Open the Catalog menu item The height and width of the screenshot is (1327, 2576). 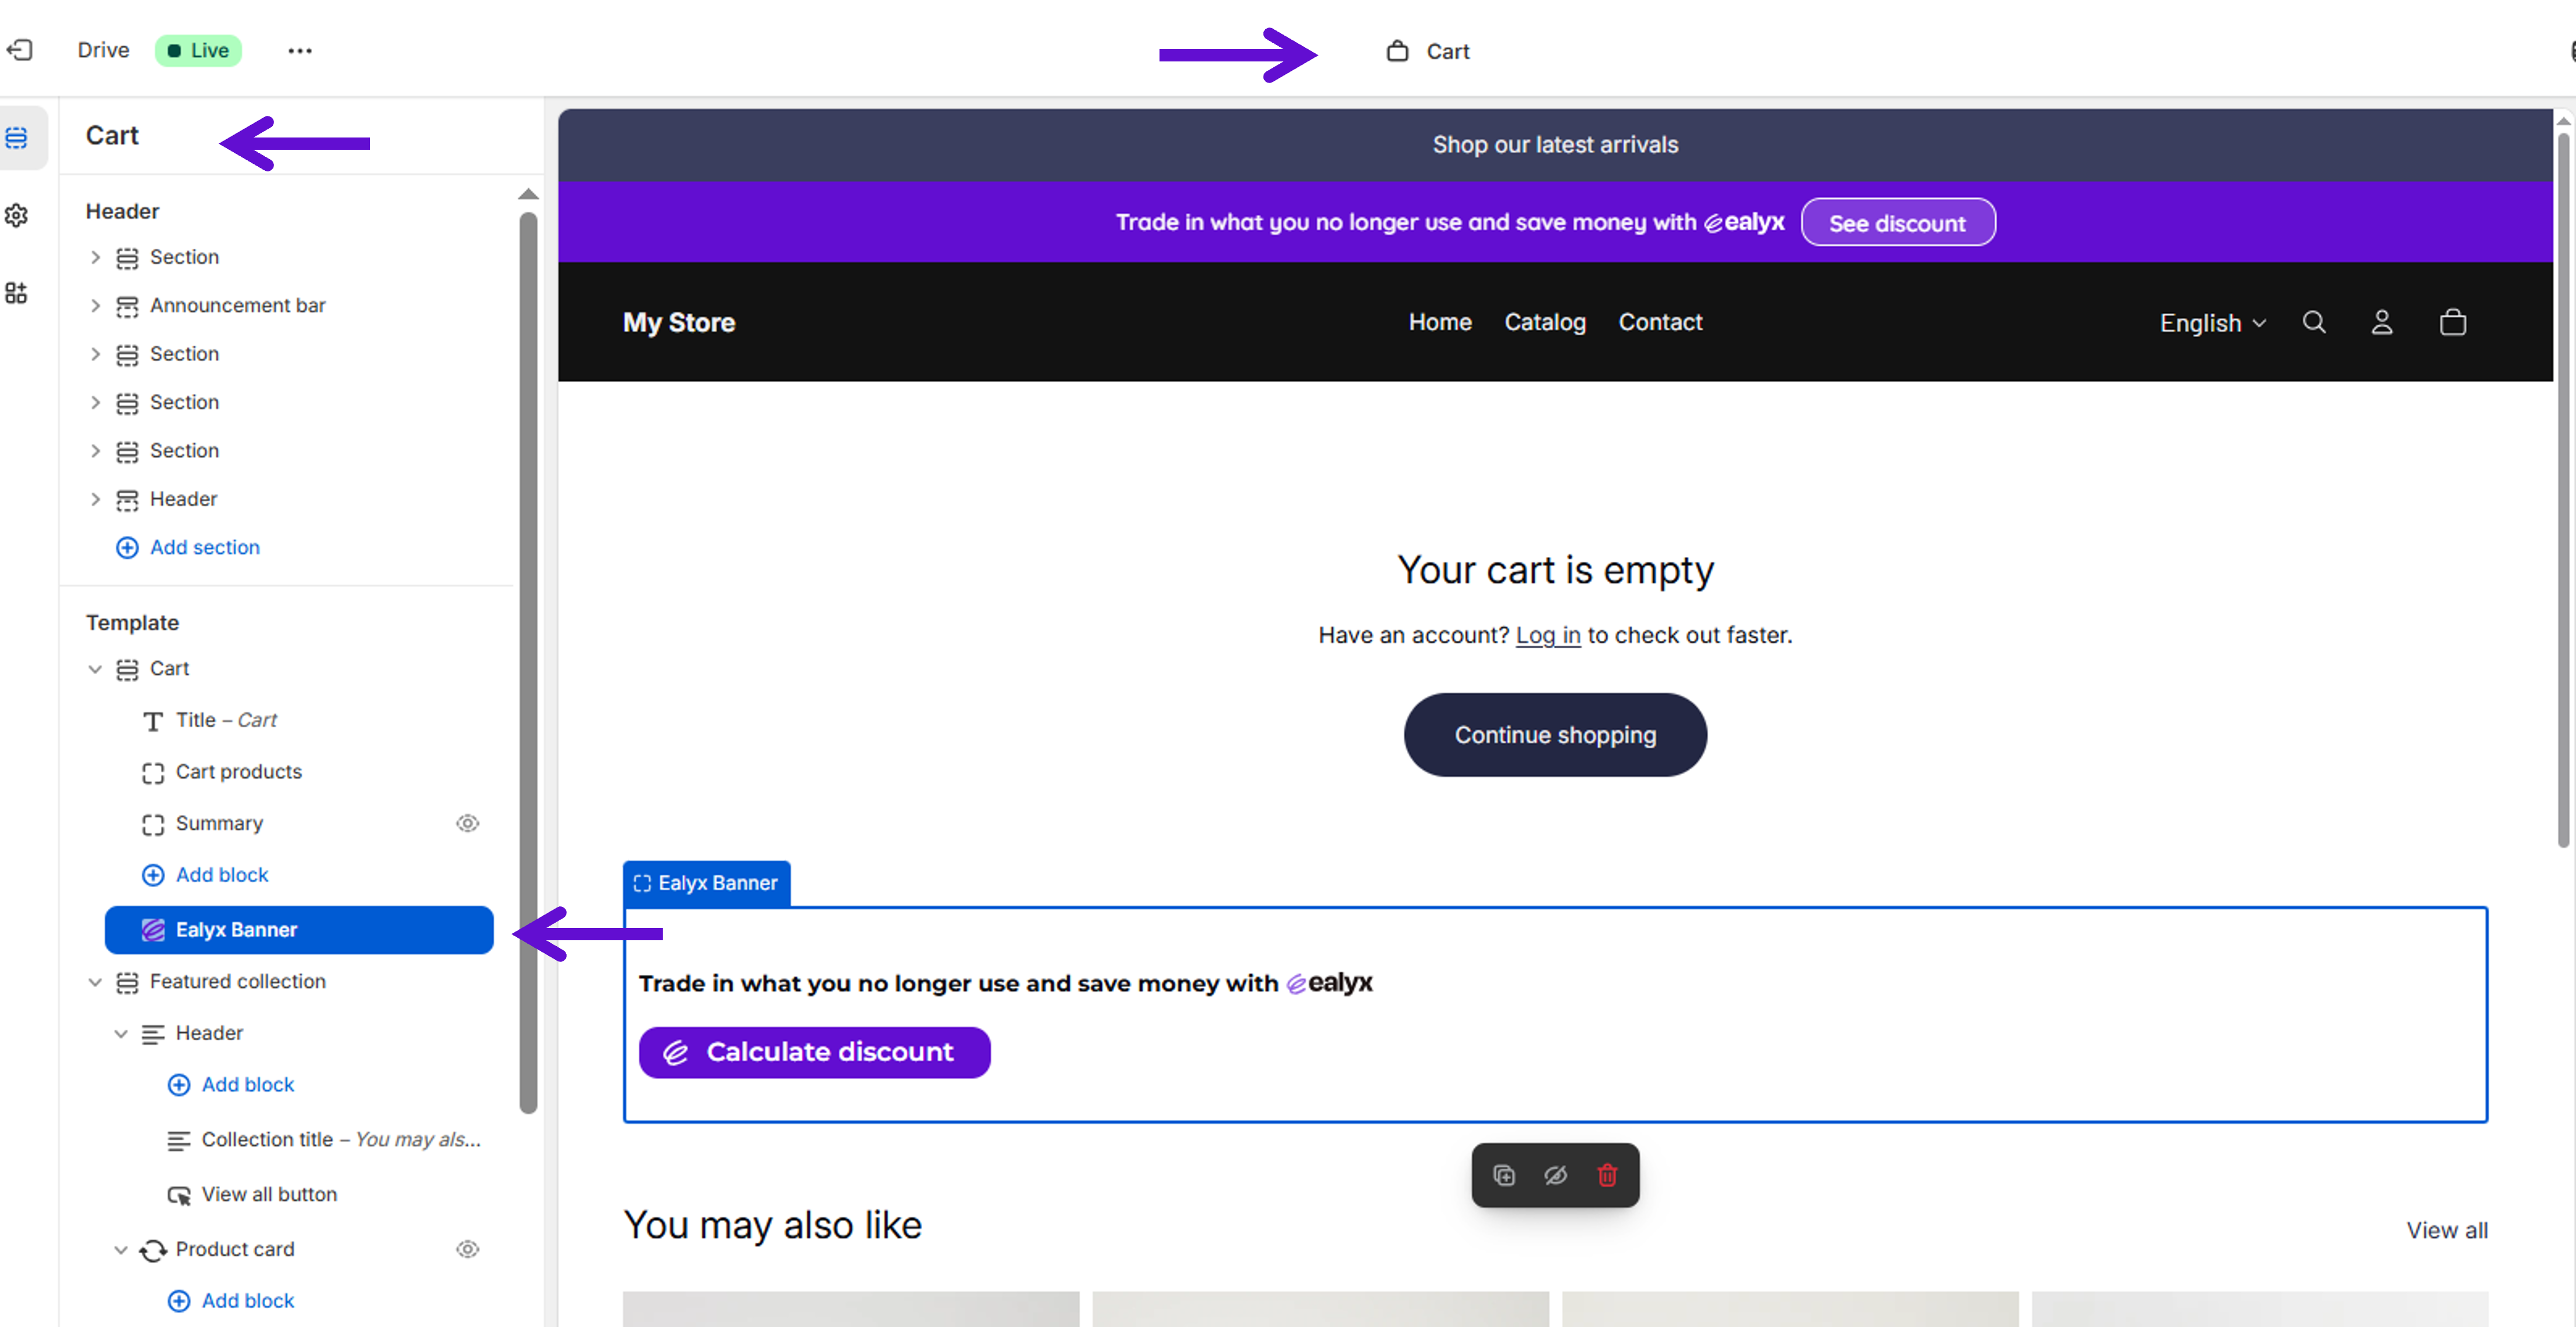click(1544, 323)
